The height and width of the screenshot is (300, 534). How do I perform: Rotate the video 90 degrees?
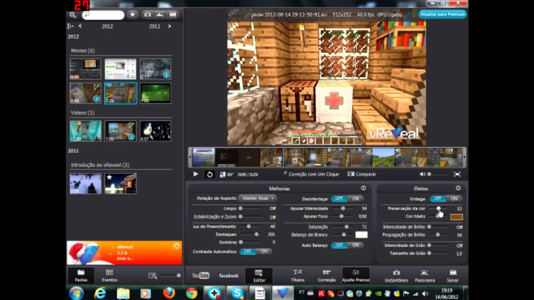[x=227, y=174]
